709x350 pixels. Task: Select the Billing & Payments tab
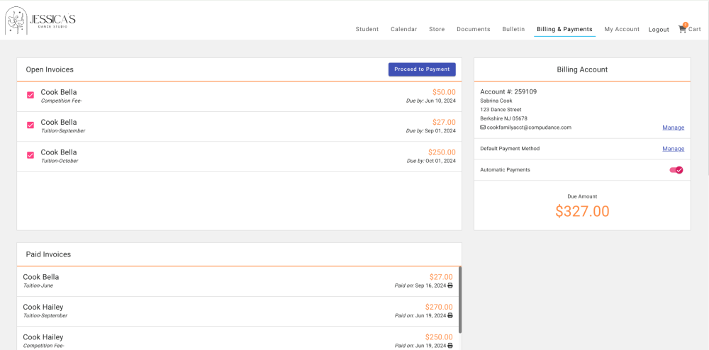(565, 29)
